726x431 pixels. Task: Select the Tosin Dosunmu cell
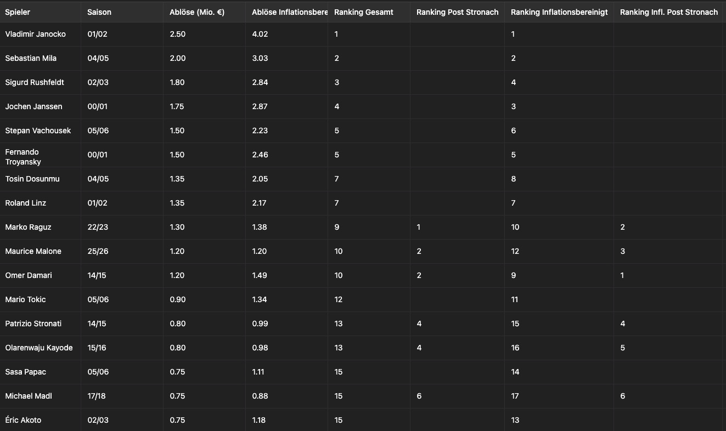[x=40, y=179]
